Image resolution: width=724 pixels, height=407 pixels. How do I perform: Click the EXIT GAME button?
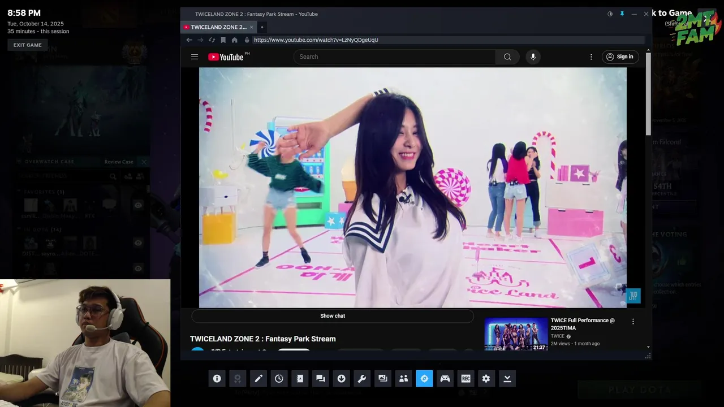coord(28,45)
